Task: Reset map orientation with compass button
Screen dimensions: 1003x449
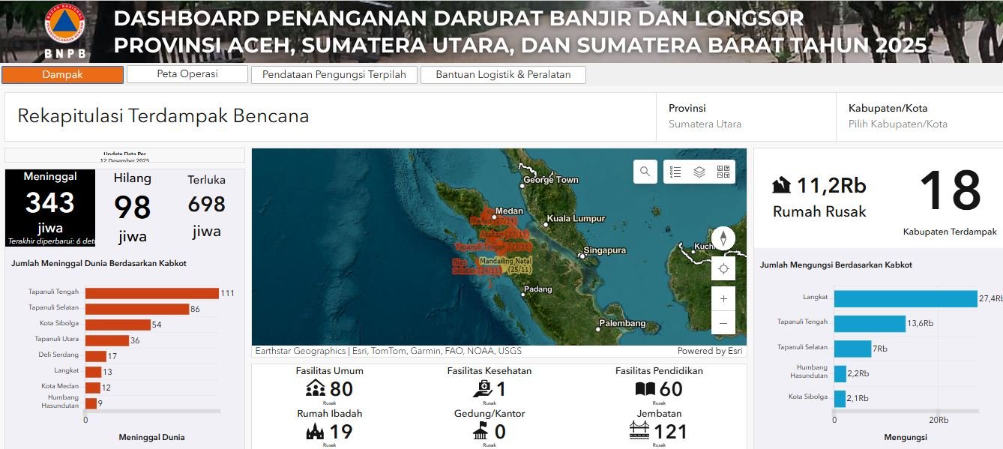Action: click(723, 238)
